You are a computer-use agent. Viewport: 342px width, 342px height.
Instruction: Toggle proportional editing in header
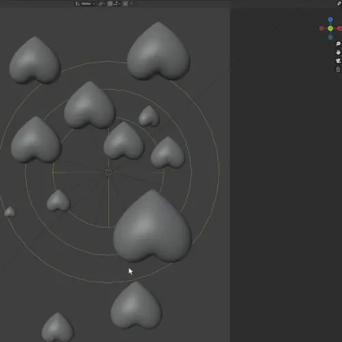point(125,3)
